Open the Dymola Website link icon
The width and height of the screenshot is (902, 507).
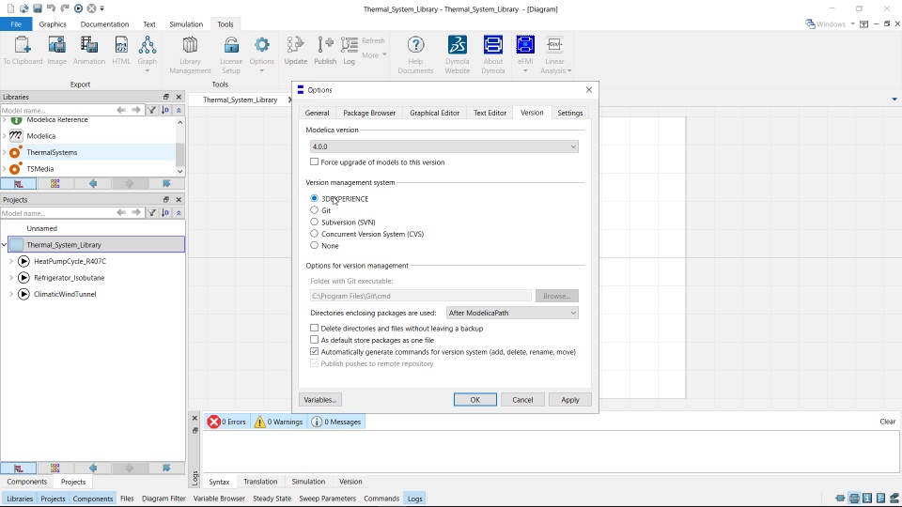(x=458, y=45)
